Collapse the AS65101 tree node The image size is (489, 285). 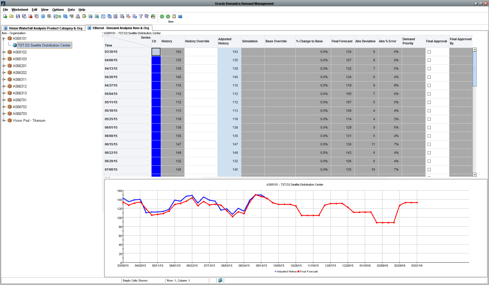[x=4, y=39]
